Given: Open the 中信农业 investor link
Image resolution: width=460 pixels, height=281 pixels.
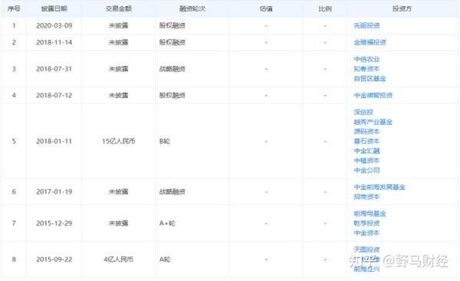Looking at the screenshot, I should tap(366, 59).
